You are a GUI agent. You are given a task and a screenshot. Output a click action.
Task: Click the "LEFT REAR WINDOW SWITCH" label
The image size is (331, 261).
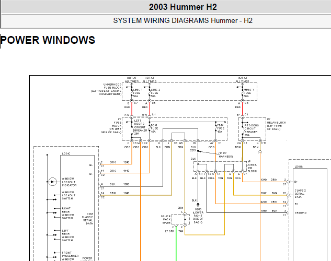[68, 235]
